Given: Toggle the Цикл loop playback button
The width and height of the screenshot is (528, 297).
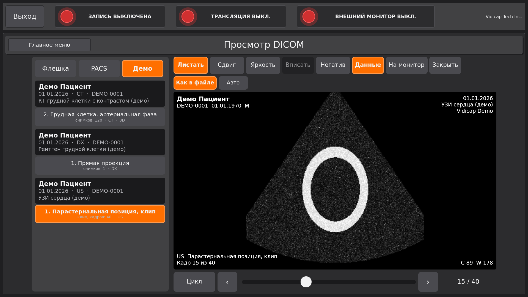Looking at the screenshot, I should (x=194, y=282).
